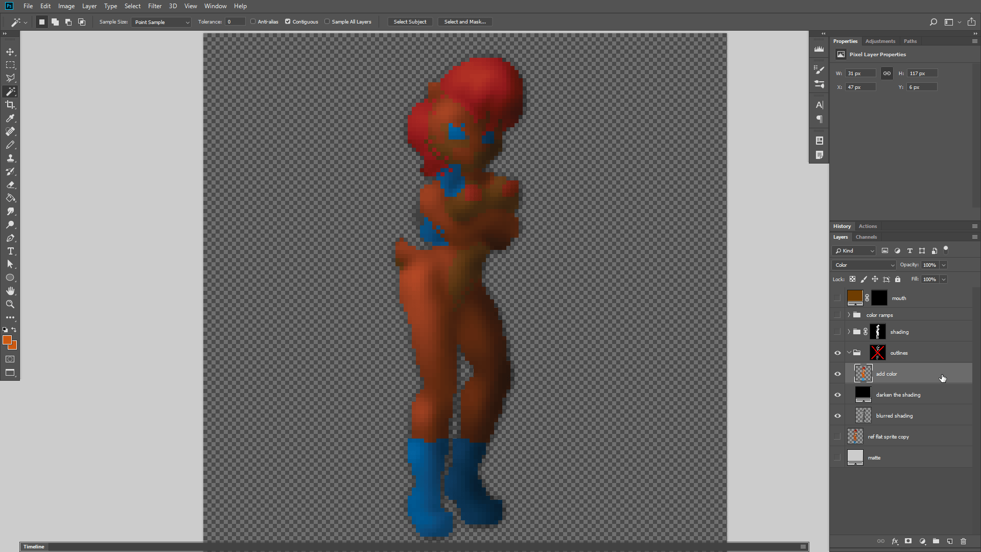Open the Sample Size dropdown
The height and width of the screenshot is (552, 981).
161,22
